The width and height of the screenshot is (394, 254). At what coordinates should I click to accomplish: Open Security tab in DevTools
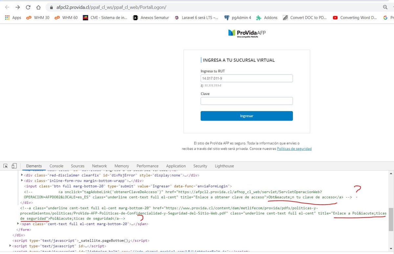pos(200,166)
